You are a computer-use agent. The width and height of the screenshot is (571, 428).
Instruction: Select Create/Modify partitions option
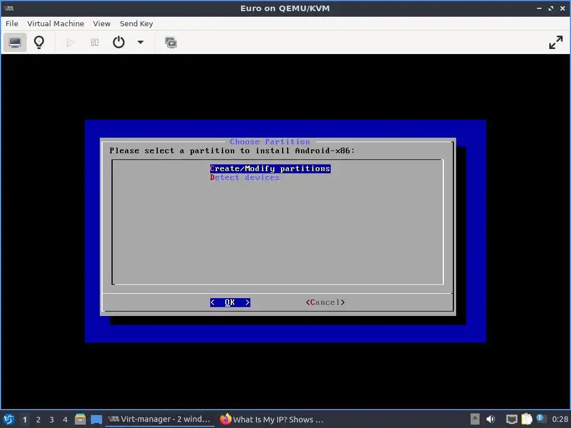pyautogui.click(x=270, y=168)
